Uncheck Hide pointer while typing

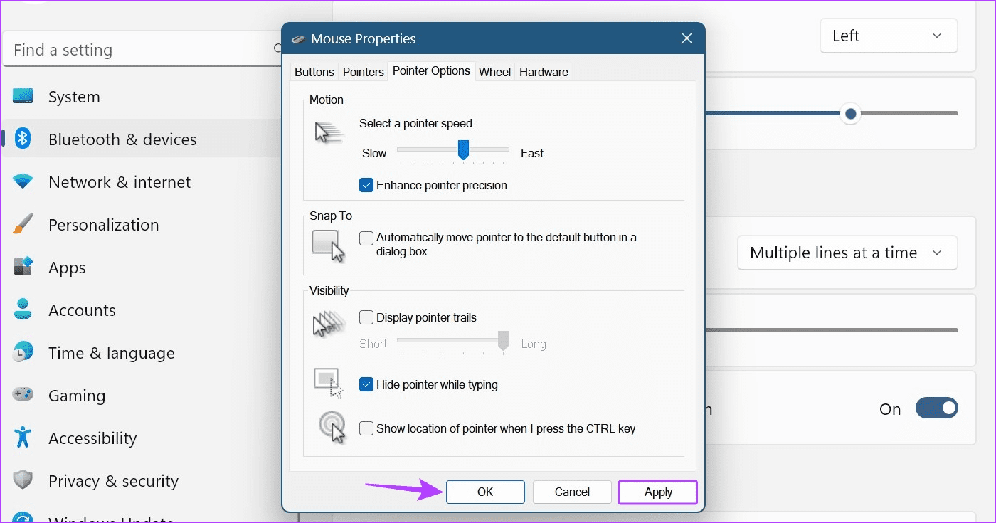point(366,384)
